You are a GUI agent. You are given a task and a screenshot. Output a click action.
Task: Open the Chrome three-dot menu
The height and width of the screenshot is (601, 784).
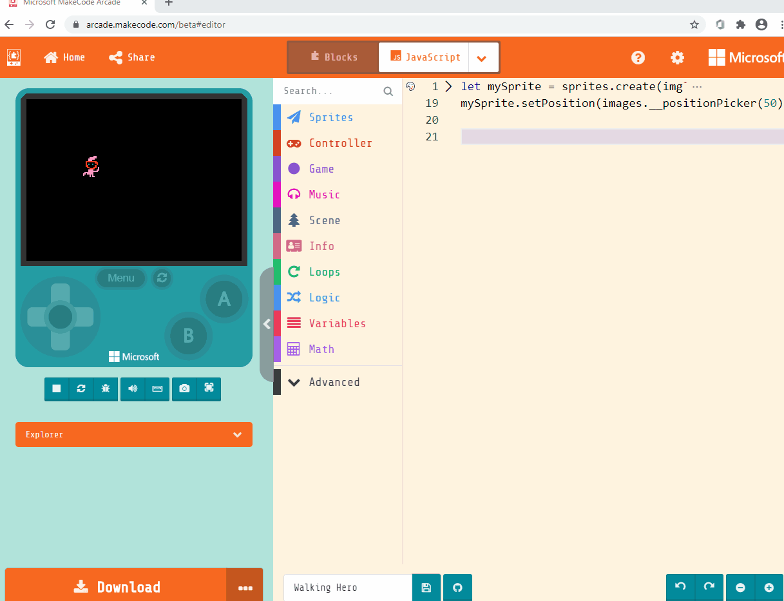pyautogui.click(x=781, y=24)
